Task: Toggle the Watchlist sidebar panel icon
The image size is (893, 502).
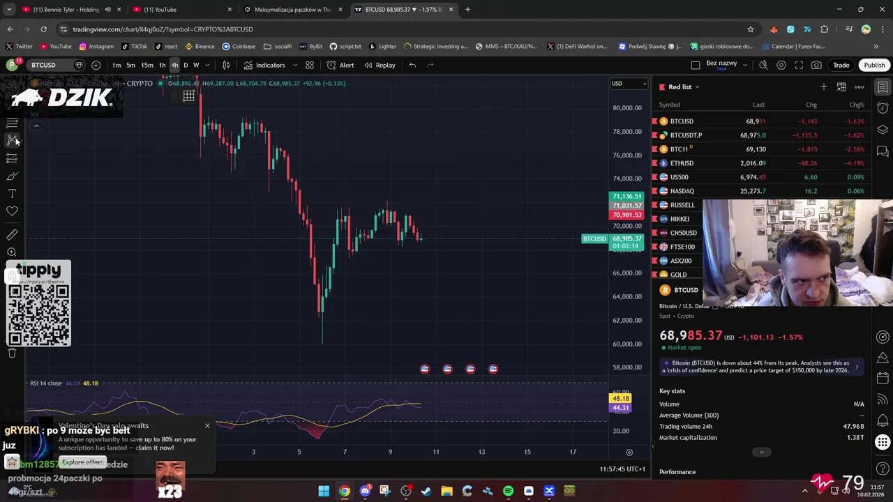Action: (883, 87)
